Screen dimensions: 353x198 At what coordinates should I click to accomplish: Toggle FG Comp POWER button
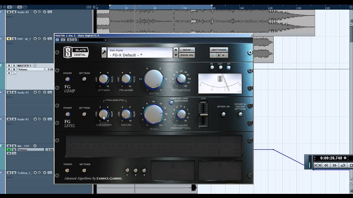coord(67,79)
